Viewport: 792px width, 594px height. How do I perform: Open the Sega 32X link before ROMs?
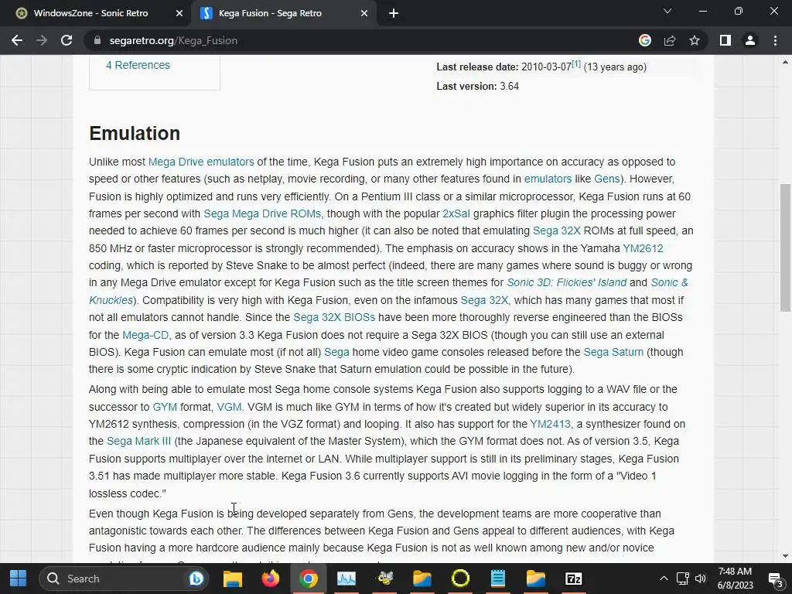coord(557,230)
